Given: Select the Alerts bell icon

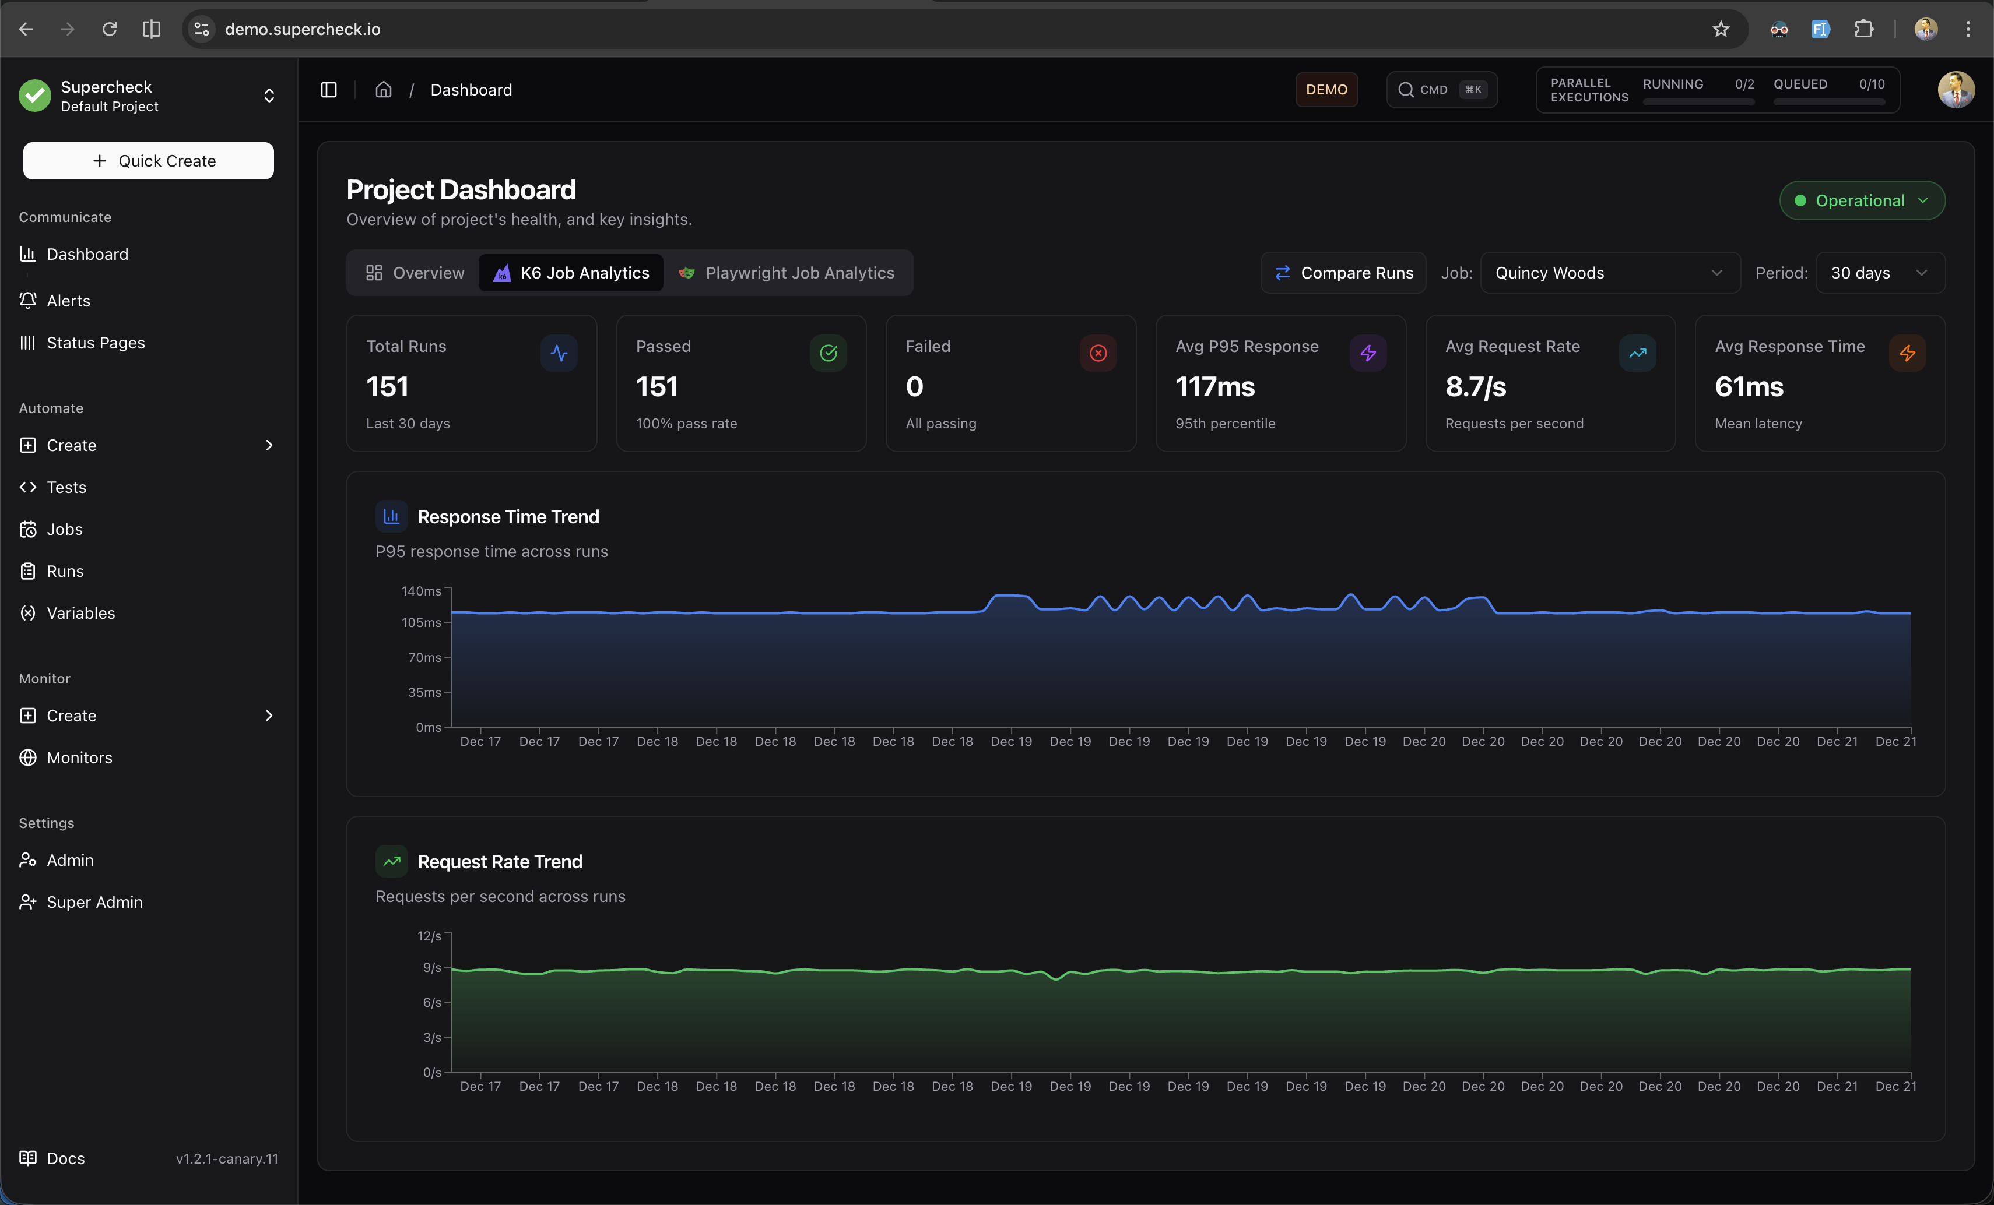Looking at the screenshot, I should click(29, 300).
